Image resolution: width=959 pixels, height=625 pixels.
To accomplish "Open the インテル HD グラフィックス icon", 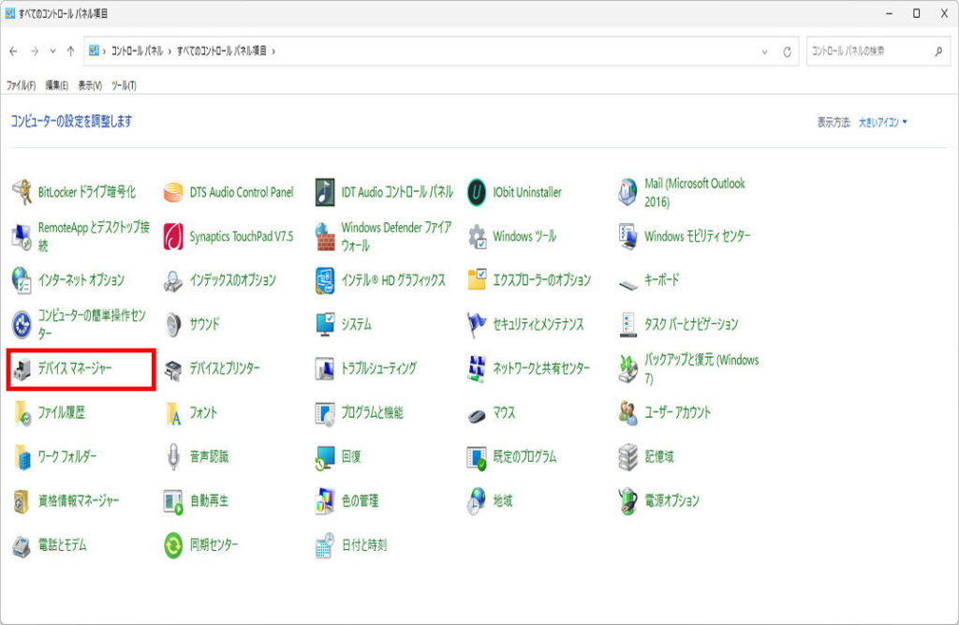I will tap(325, 280).
